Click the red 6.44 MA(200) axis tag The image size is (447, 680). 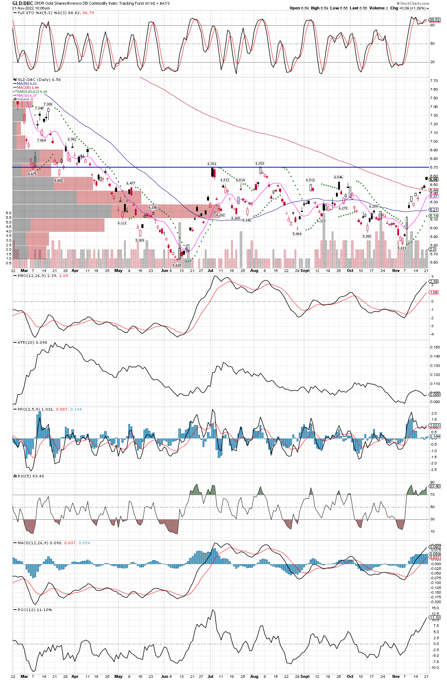(x=434, y=190)
